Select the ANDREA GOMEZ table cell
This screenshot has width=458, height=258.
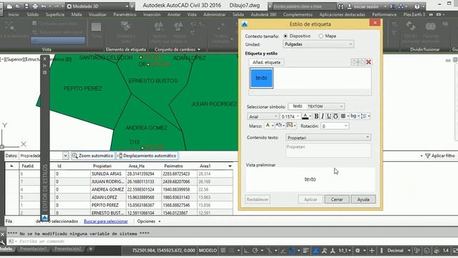(x=108, y=189)
